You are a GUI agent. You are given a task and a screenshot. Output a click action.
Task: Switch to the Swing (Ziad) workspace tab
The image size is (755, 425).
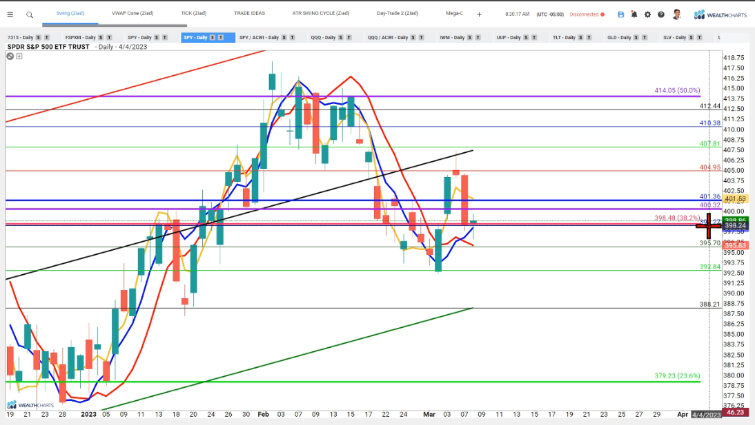click(x=70, y=14)
